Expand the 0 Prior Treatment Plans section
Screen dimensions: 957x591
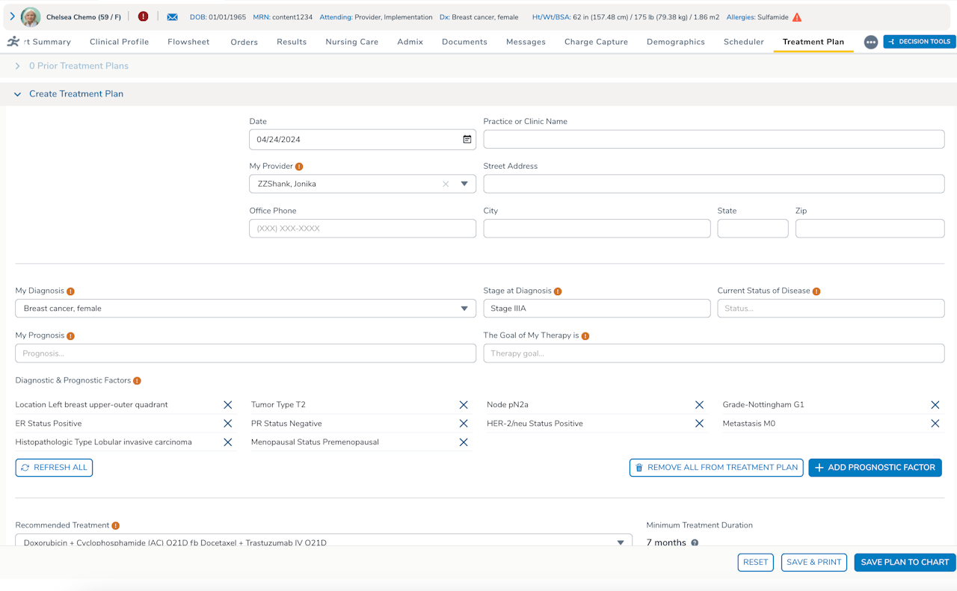(18, 66)
